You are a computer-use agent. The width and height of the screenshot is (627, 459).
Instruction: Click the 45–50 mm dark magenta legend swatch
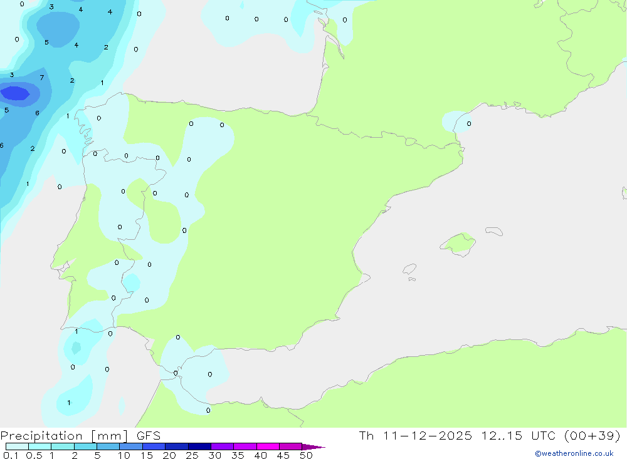point(290,446)
